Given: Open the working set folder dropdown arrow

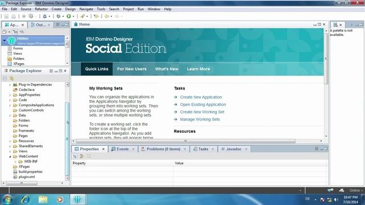Looking at the screenshot, I should point(9,32).
